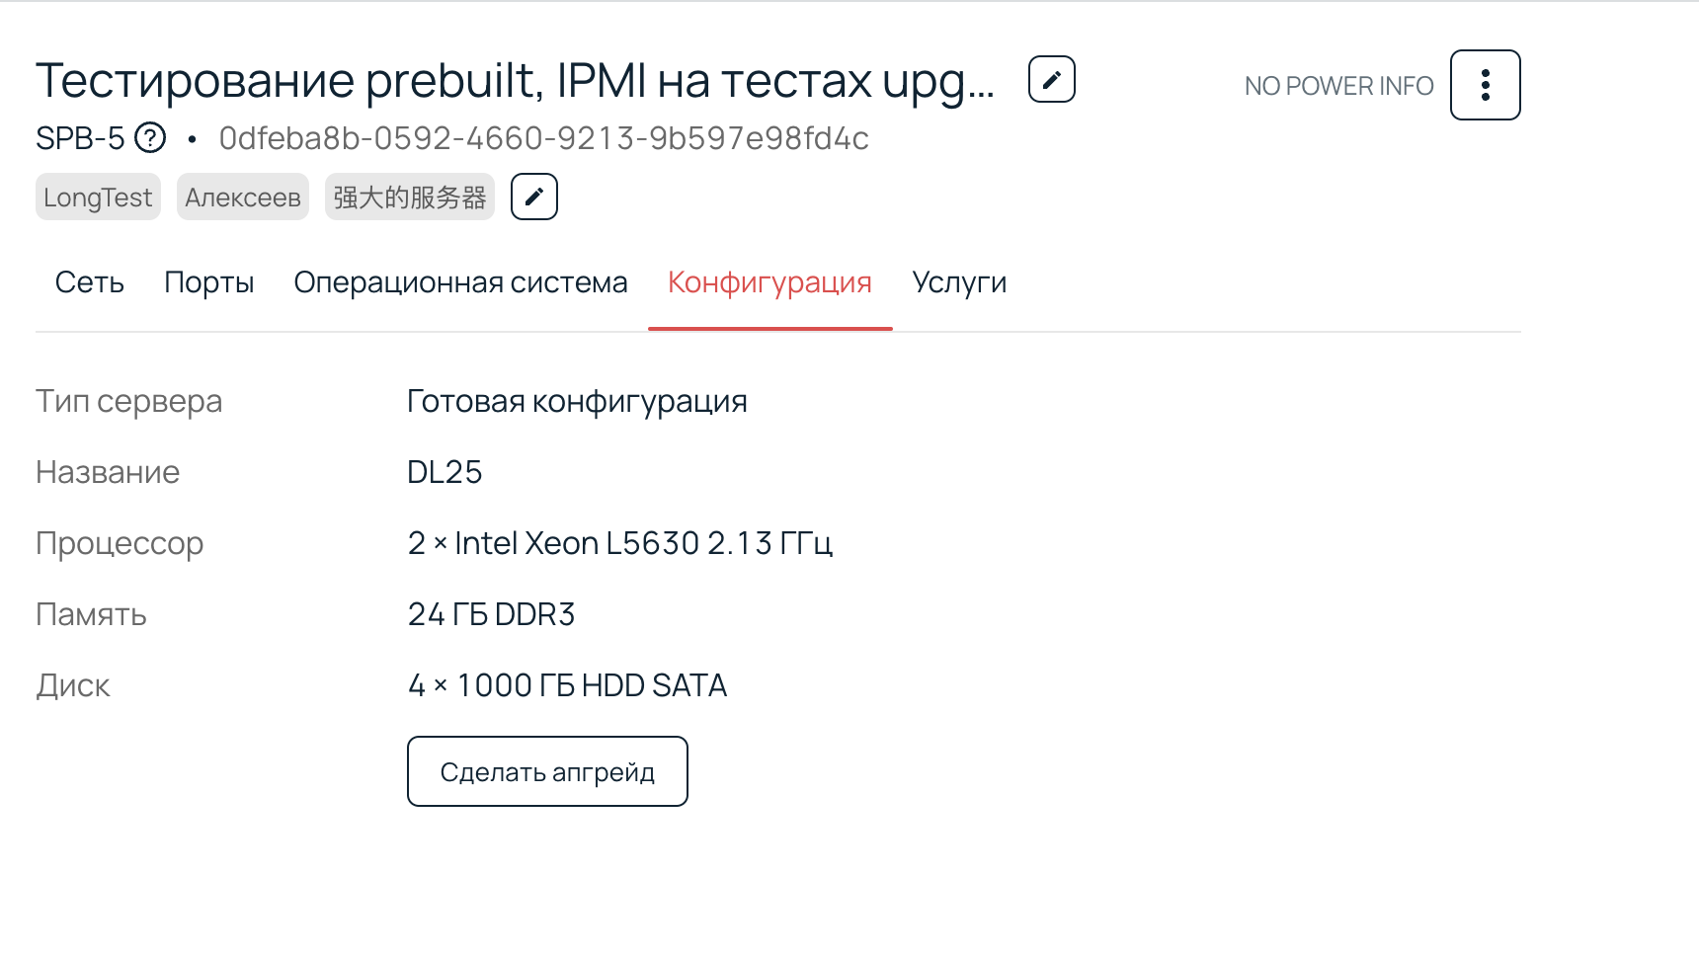Open the pencil icon next to tags
Image resolution: width=1699 pixels, height=954 pixels.
click(533, 196)
